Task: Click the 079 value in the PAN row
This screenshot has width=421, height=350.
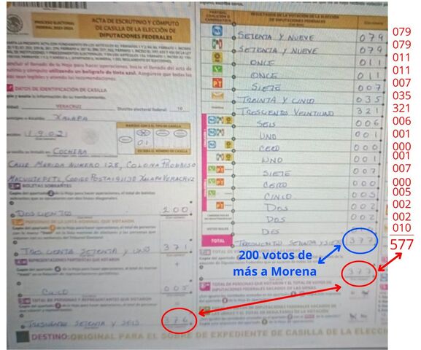Action: click(x=371, y=37)
